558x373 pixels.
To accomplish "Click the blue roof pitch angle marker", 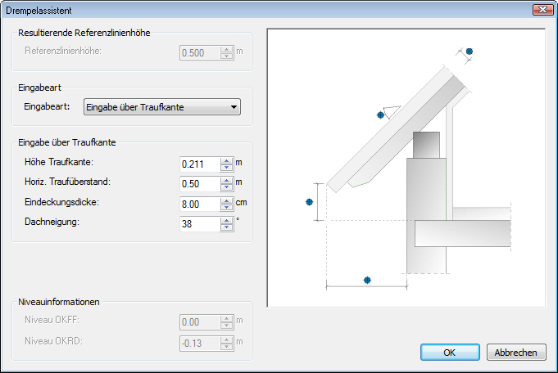I will pyautogui.click(x=380, y=115).
